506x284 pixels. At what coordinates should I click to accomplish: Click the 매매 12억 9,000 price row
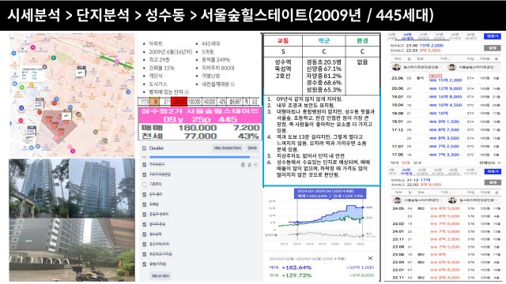pos(445,88)
